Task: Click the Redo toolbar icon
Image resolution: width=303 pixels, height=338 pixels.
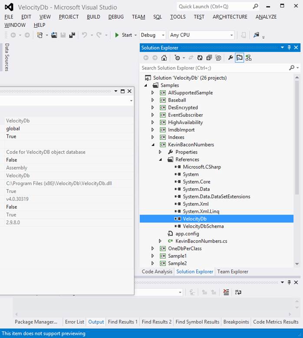Action: coord(99,35)
